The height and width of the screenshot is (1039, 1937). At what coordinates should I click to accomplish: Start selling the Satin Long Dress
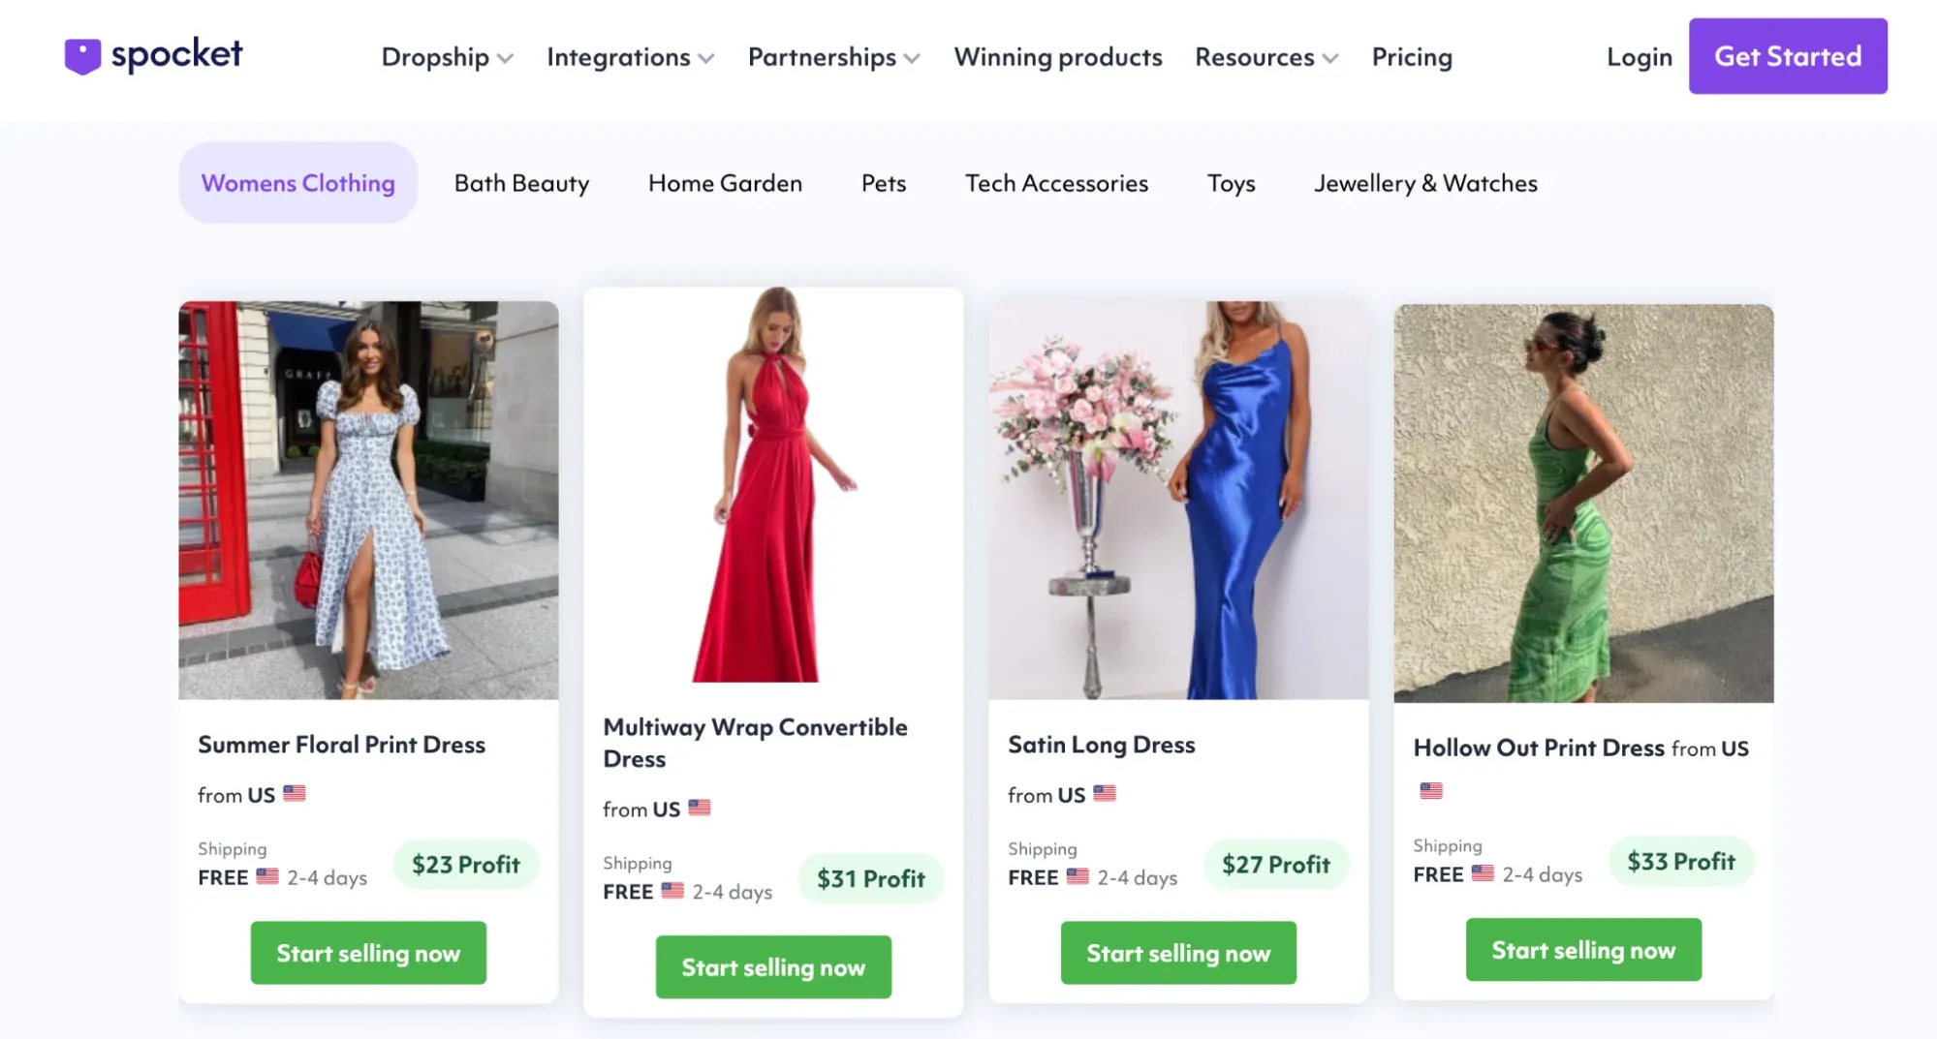[x=1178, y=954]
